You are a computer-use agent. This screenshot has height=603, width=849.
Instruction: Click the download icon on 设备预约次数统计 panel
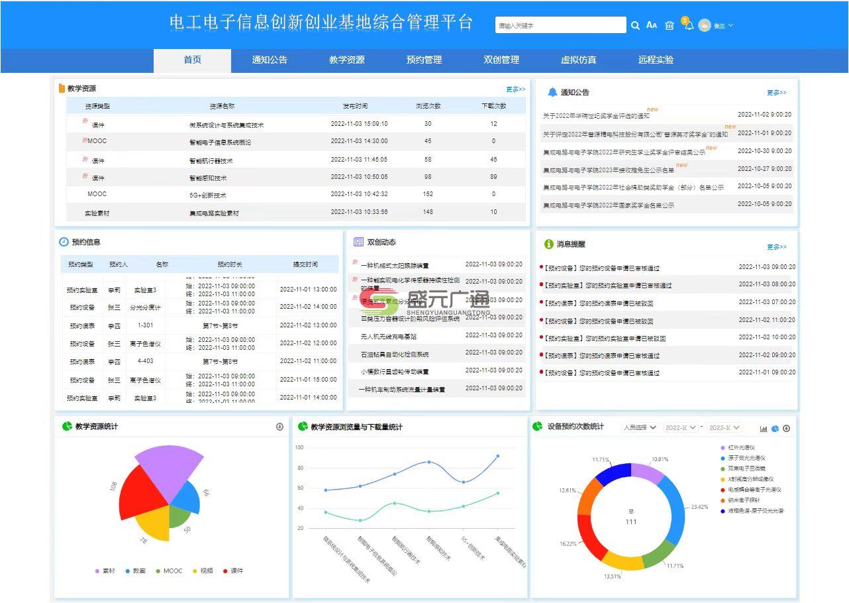pos(787,429)
